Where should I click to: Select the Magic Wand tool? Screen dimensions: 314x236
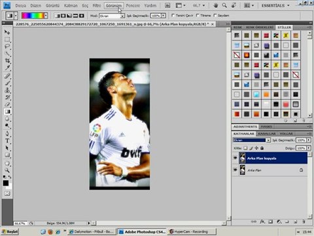coord(7,54)
